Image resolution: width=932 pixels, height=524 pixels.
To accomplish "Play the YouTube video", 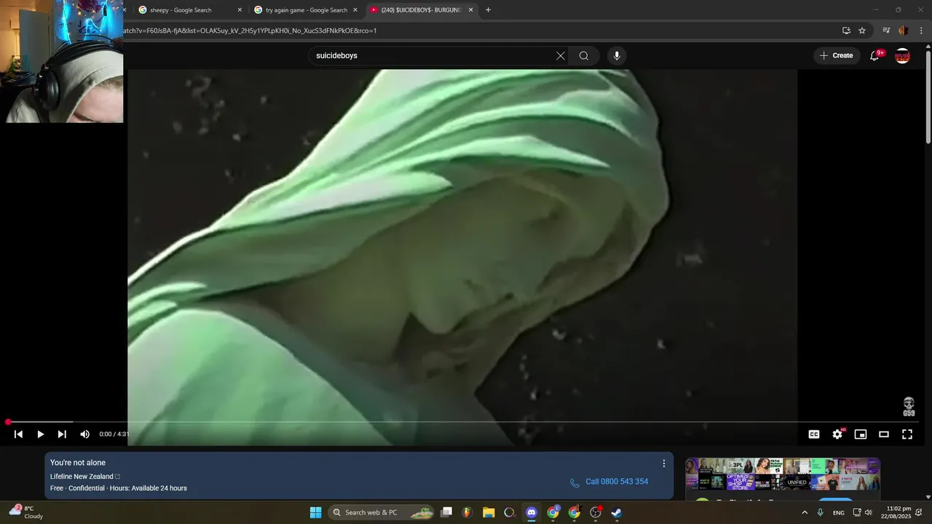I will [41, 434].
